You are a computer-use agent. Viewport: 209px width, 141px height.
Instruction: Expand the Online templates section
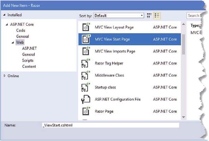pyautogui.click(x=5, y=76)
